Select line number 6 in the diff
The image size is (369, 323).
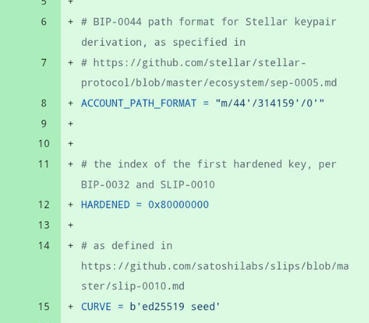pyautogui.click(x=44, y=22)
